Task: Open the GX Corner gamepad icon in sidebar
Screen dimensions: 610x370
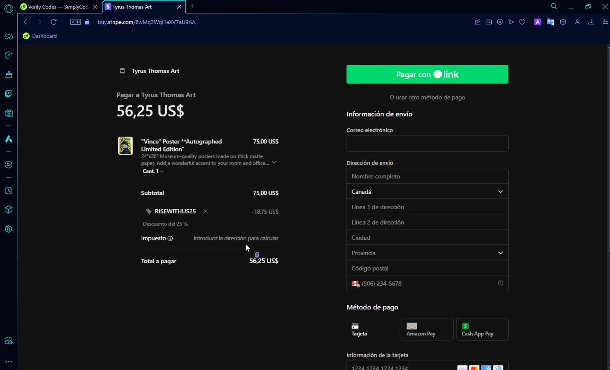Action: tap(9, 37)
